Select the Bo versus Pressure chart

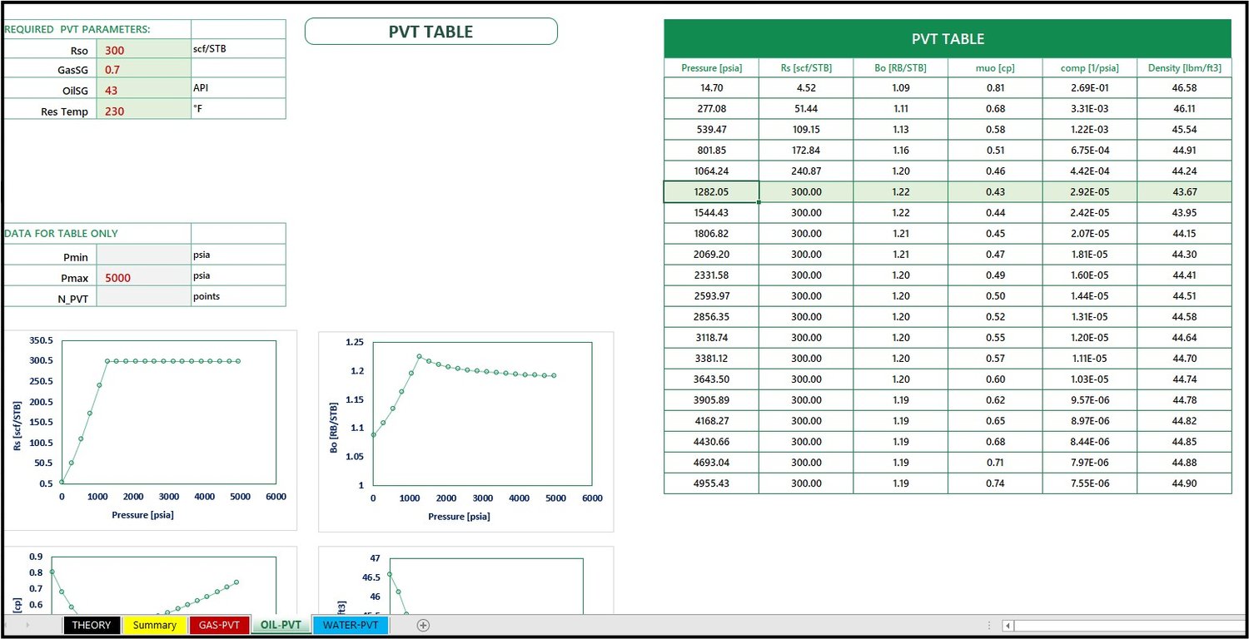tap(466, 432)
